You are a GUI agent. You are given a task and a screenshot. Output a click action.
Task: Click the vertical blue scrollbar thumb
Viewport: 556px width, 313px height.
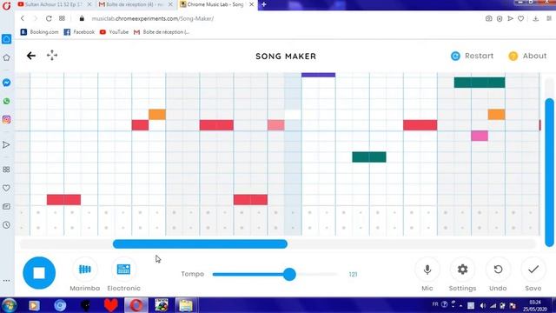[549, 172]
